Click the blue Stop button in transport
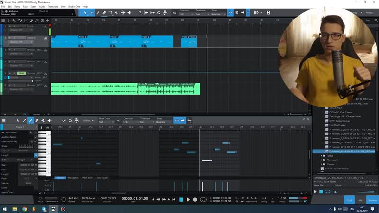 181,199
